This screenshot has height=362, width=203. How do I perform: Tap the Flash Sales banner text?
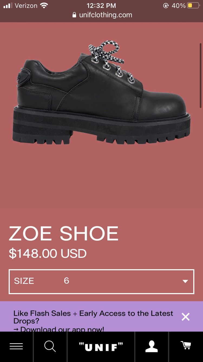pyautogui.click(x=93, y=317)
